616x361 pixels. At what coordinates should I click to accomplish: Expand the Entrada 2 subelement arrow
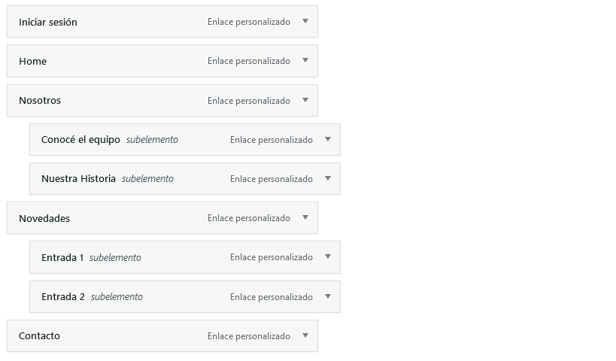click(328, 296)
